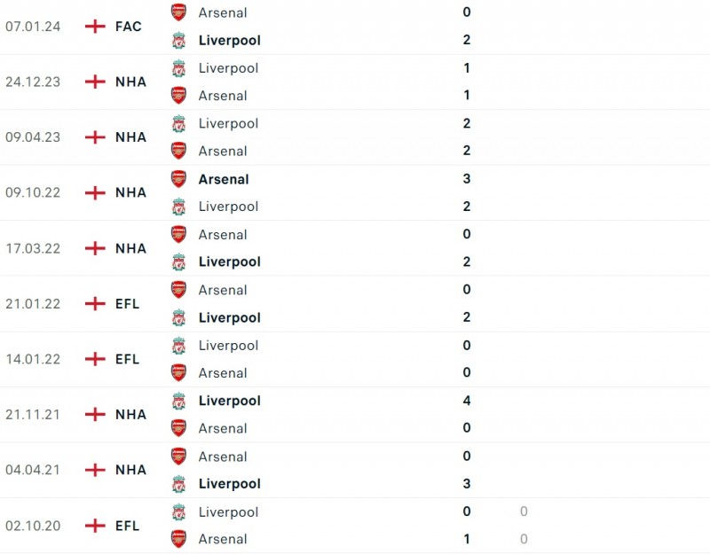The height and width of the screenshot is (554, 710).
Task: Open bold Arsenal team name in 09.10.22 match
Action: pos(224,179)
